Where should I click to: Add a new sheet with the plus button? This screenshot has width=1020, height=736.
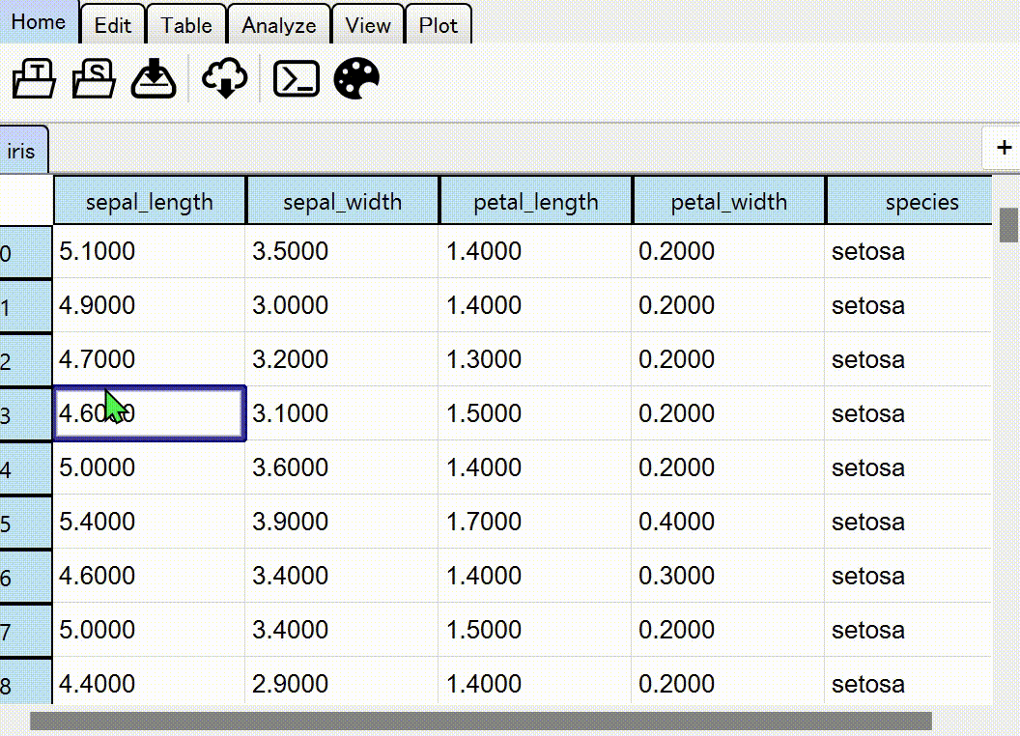pyautogui.click(x=1003, y=148)
